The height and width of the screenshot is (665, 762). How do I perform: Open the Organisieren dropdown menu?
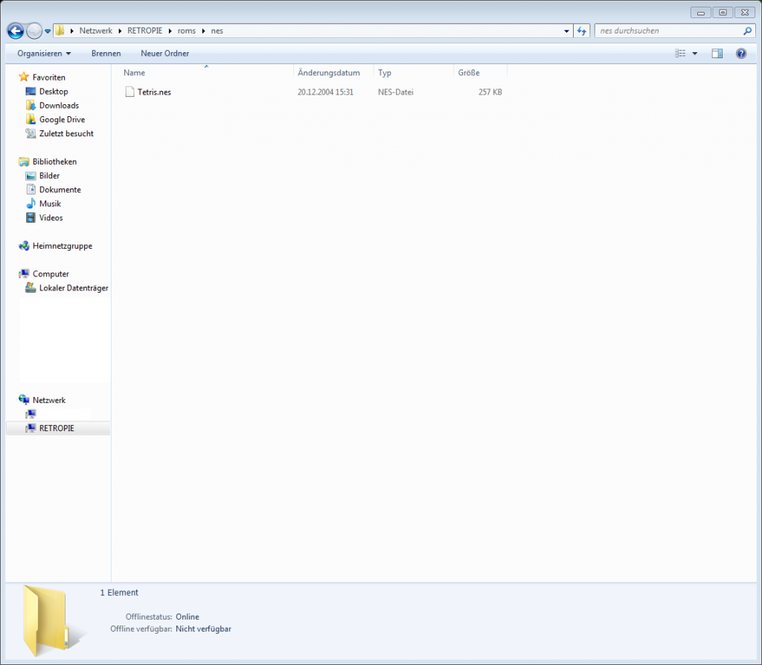44,54
